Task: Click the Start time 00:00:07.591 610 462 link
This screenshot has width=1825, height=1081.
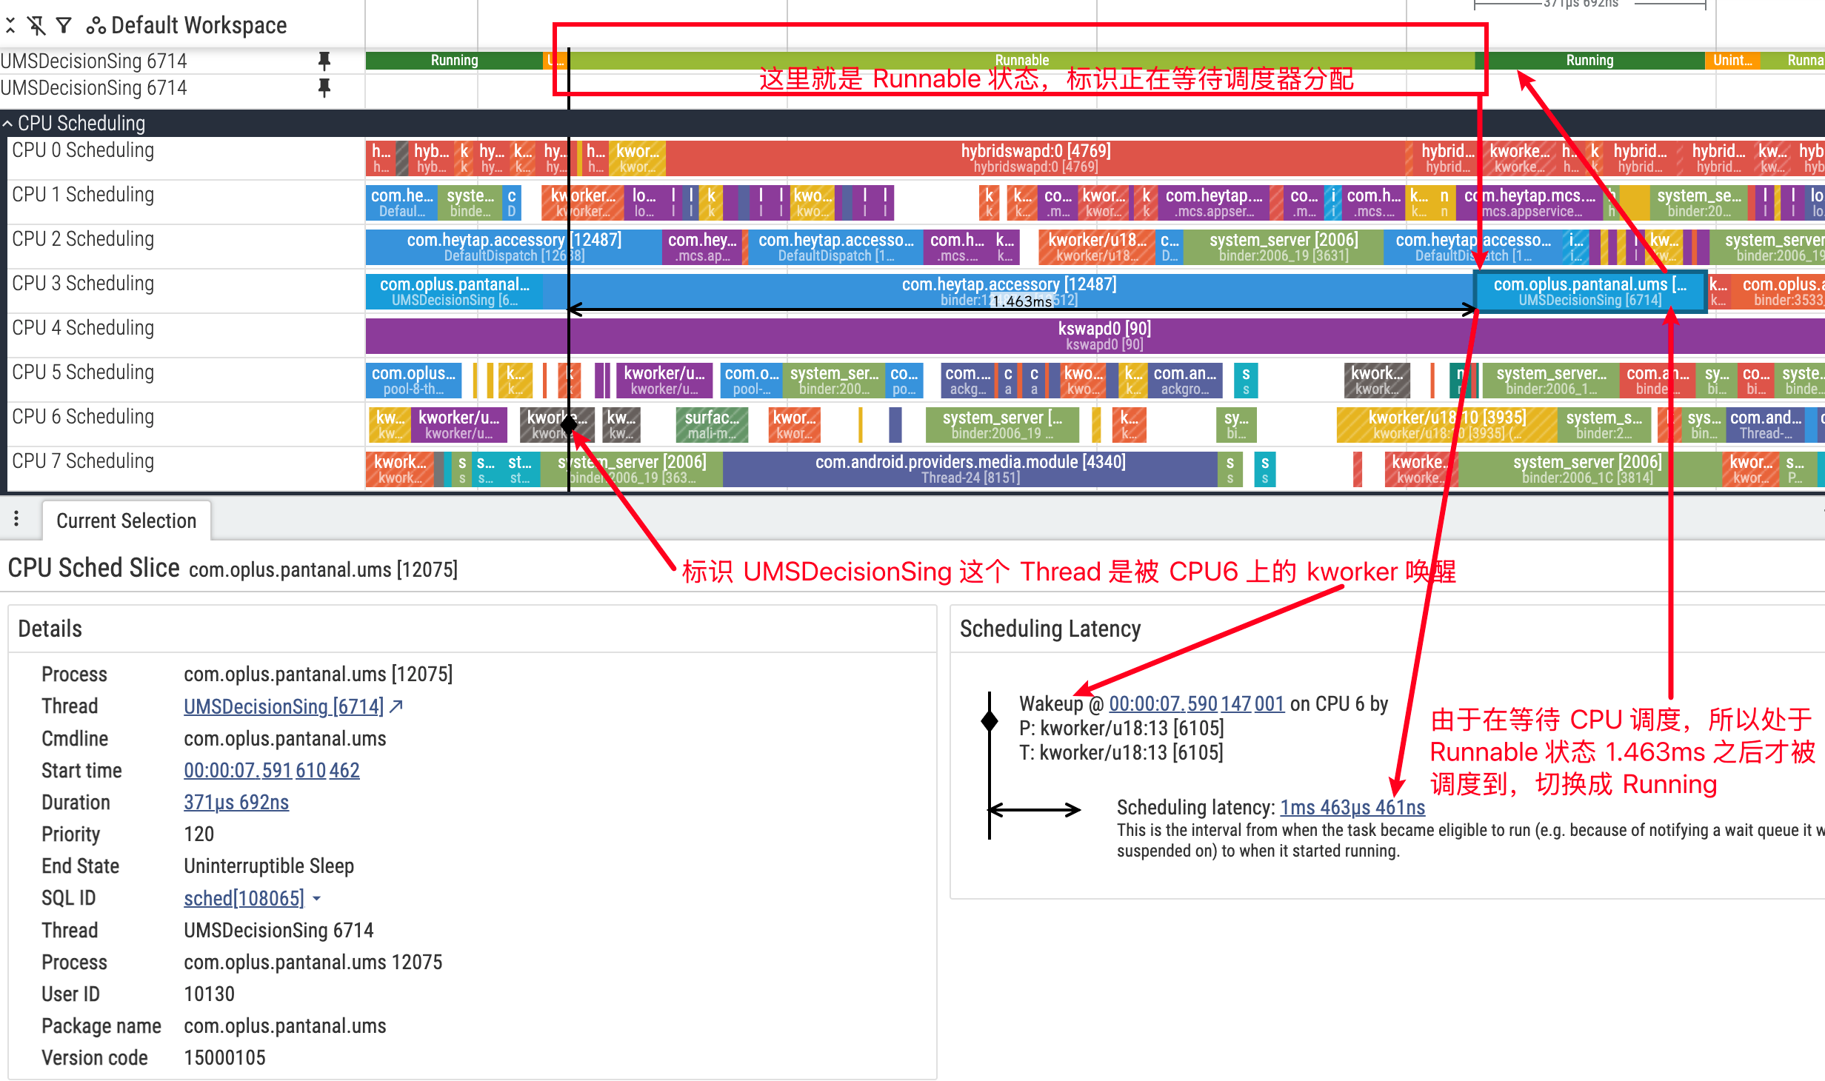Action: click(271, 771)
